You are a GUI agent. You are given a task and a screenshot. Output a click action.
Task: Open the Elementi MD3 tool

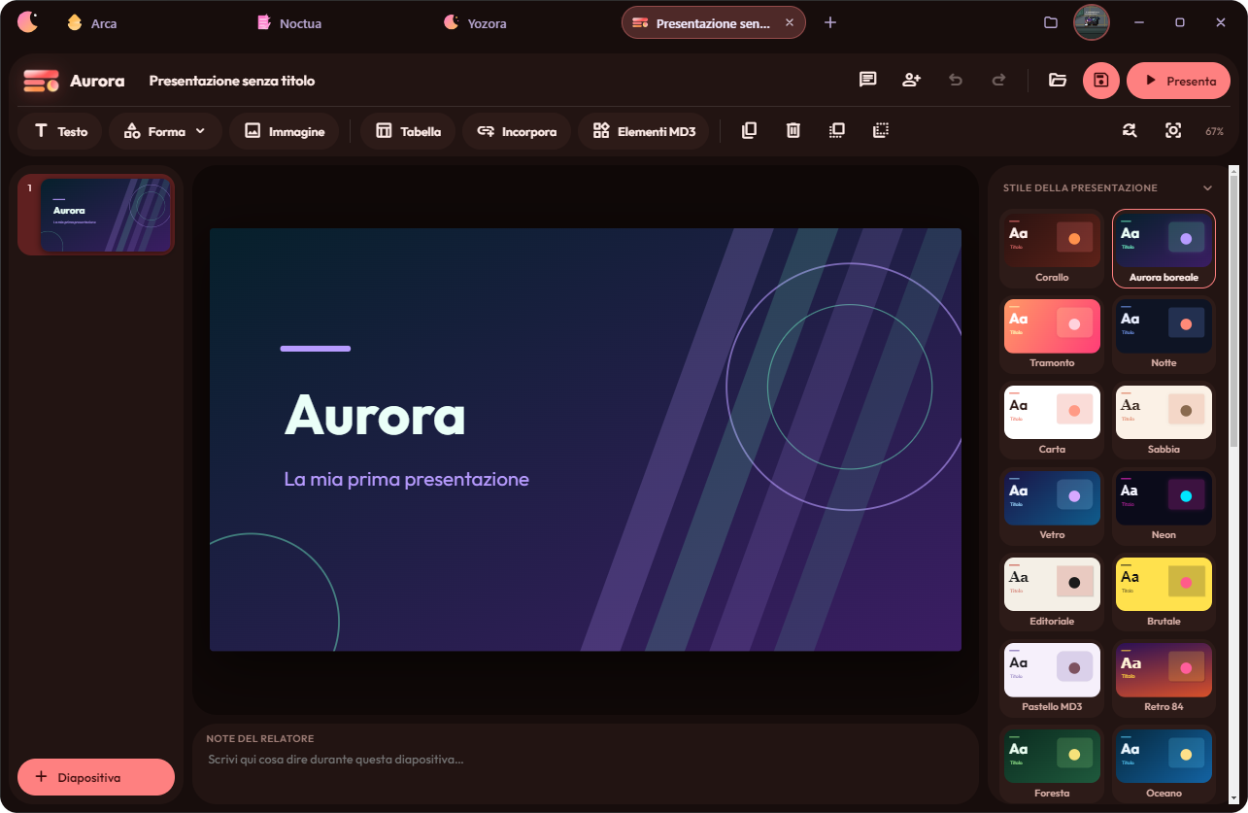point(644,131)
